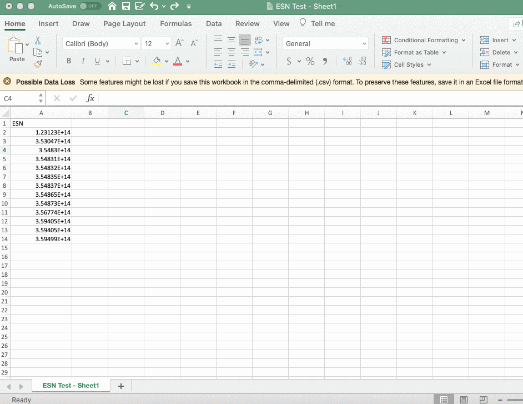Decrease font size with small A icon

pyautogui.click(x=194, y=43)
